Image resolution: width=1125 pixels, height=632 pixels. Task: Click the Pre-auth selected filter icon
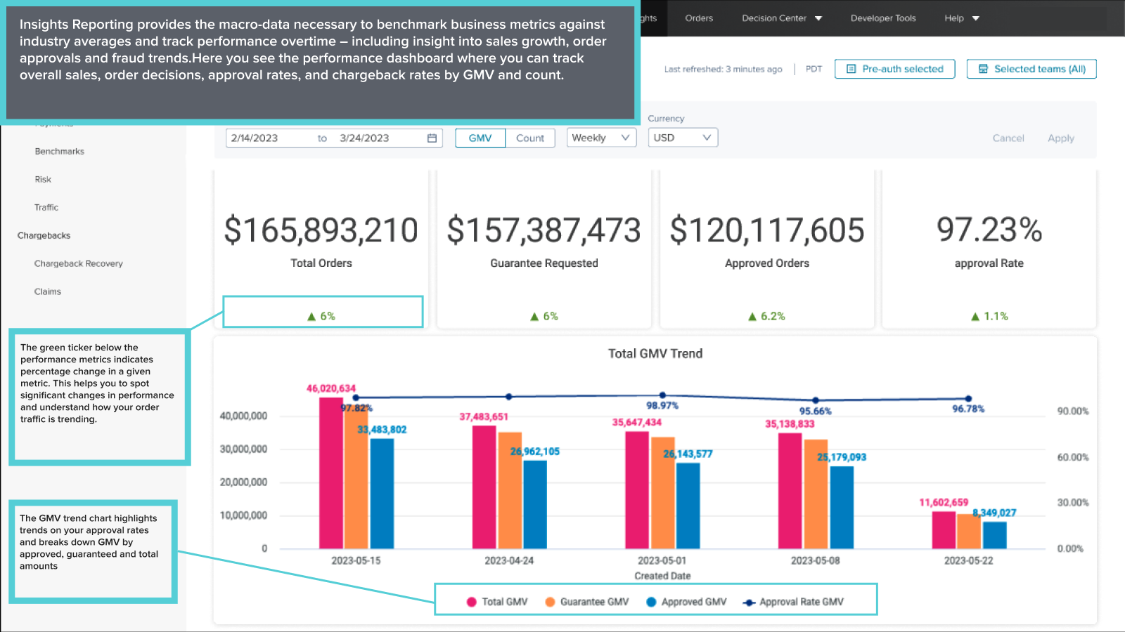click(x=851, y=69)
